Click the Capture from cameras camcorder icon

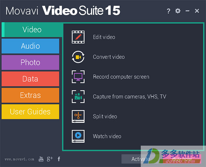[x=78, y=97]
